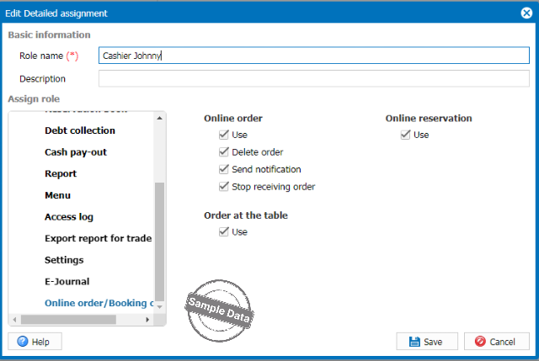Toggle Stop receiving order checkbox
This screenshot has width=539, height=361.
[224, 187]
